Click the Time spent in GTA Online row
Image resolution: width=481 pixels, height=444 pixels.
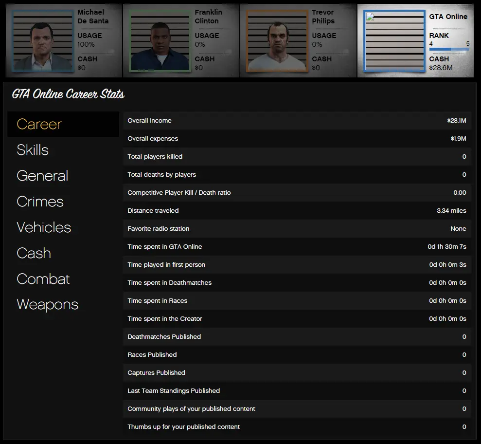[297, 247]
